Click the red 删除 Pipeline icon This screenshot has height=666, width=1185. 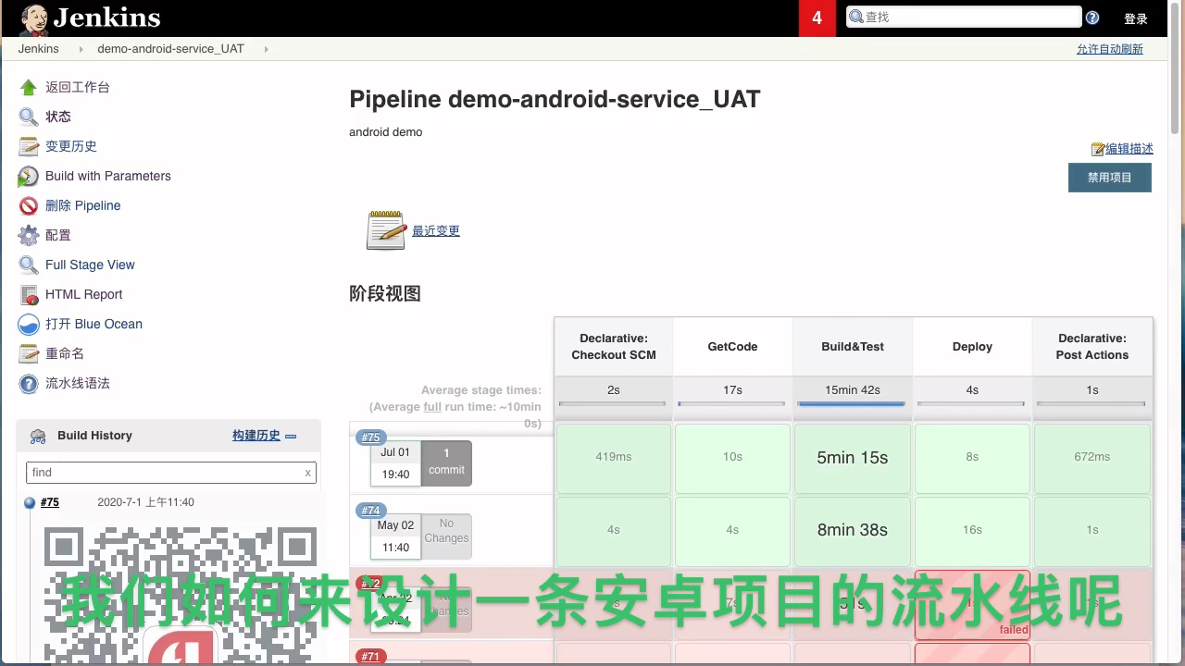[x=29, y=205]
